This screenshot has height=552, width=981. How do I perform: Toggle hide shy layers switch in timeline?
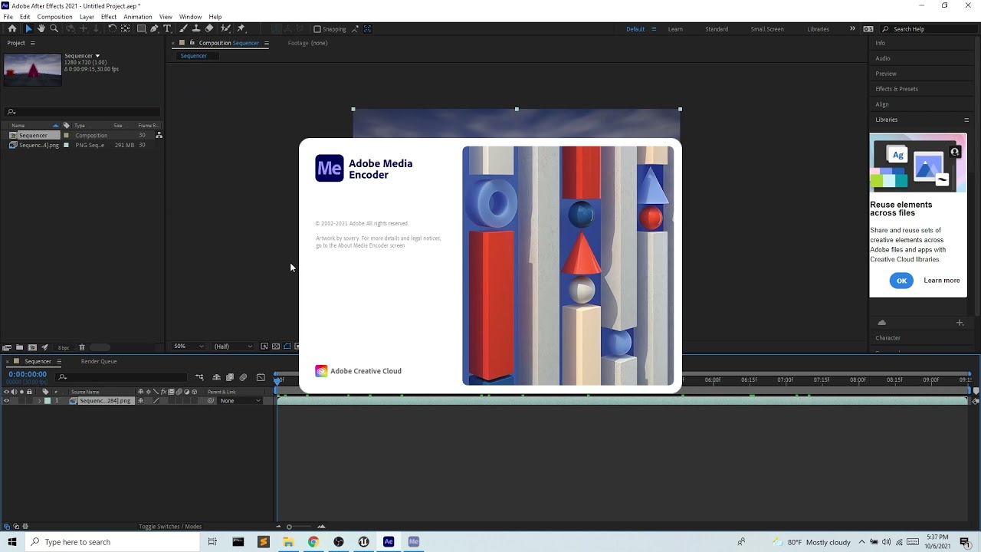pyautogui.click(x=217, y=377)
